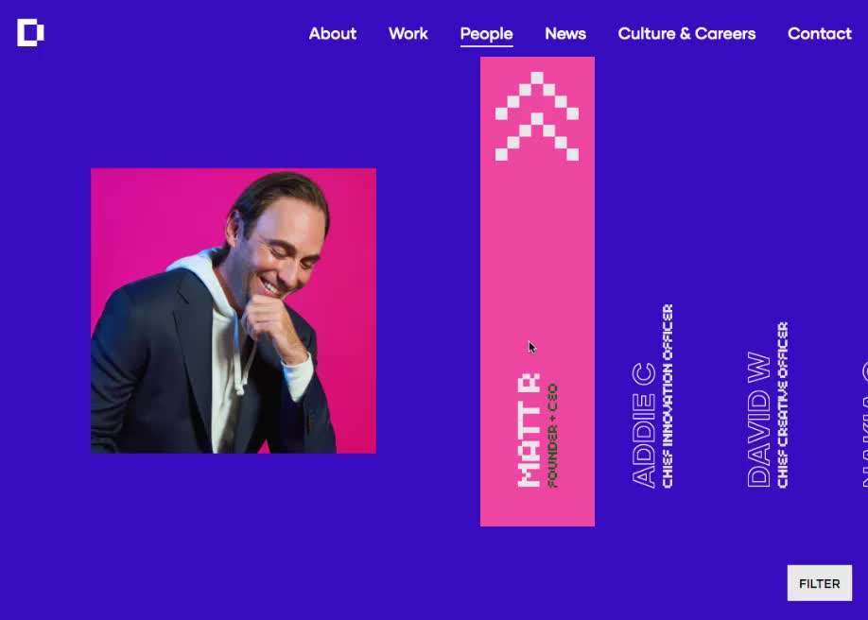868x620 pixels.
Task: Click the FILTER button
Action: coord(819,583)
